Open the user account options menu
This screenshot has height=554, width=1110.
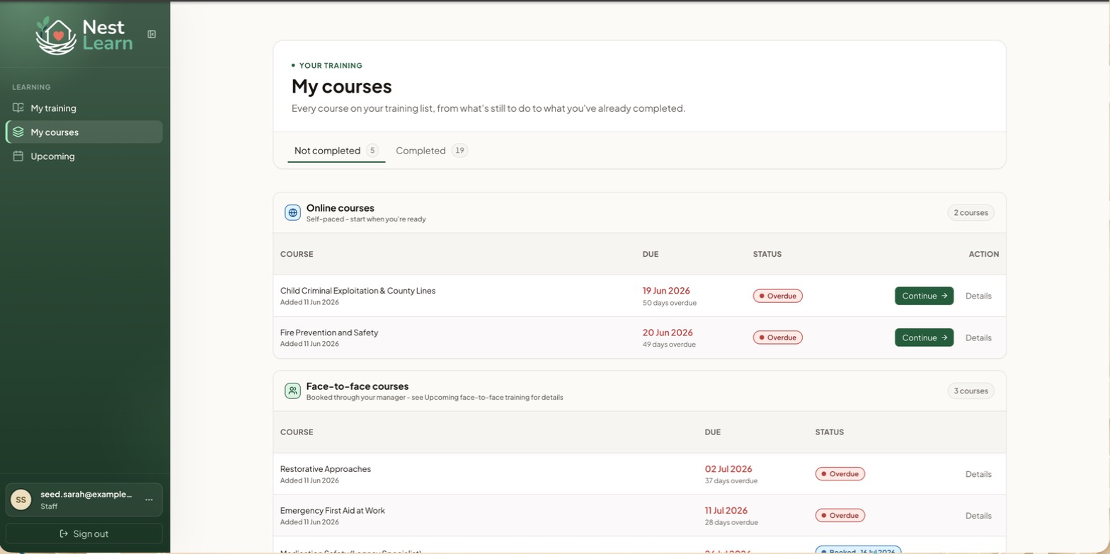pos(149,500)
